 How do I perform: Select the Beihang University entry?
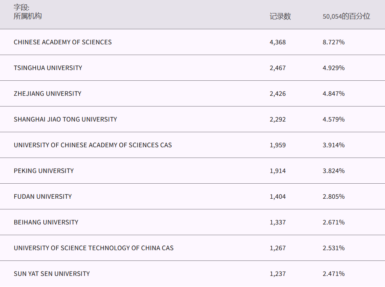[46, 222]
